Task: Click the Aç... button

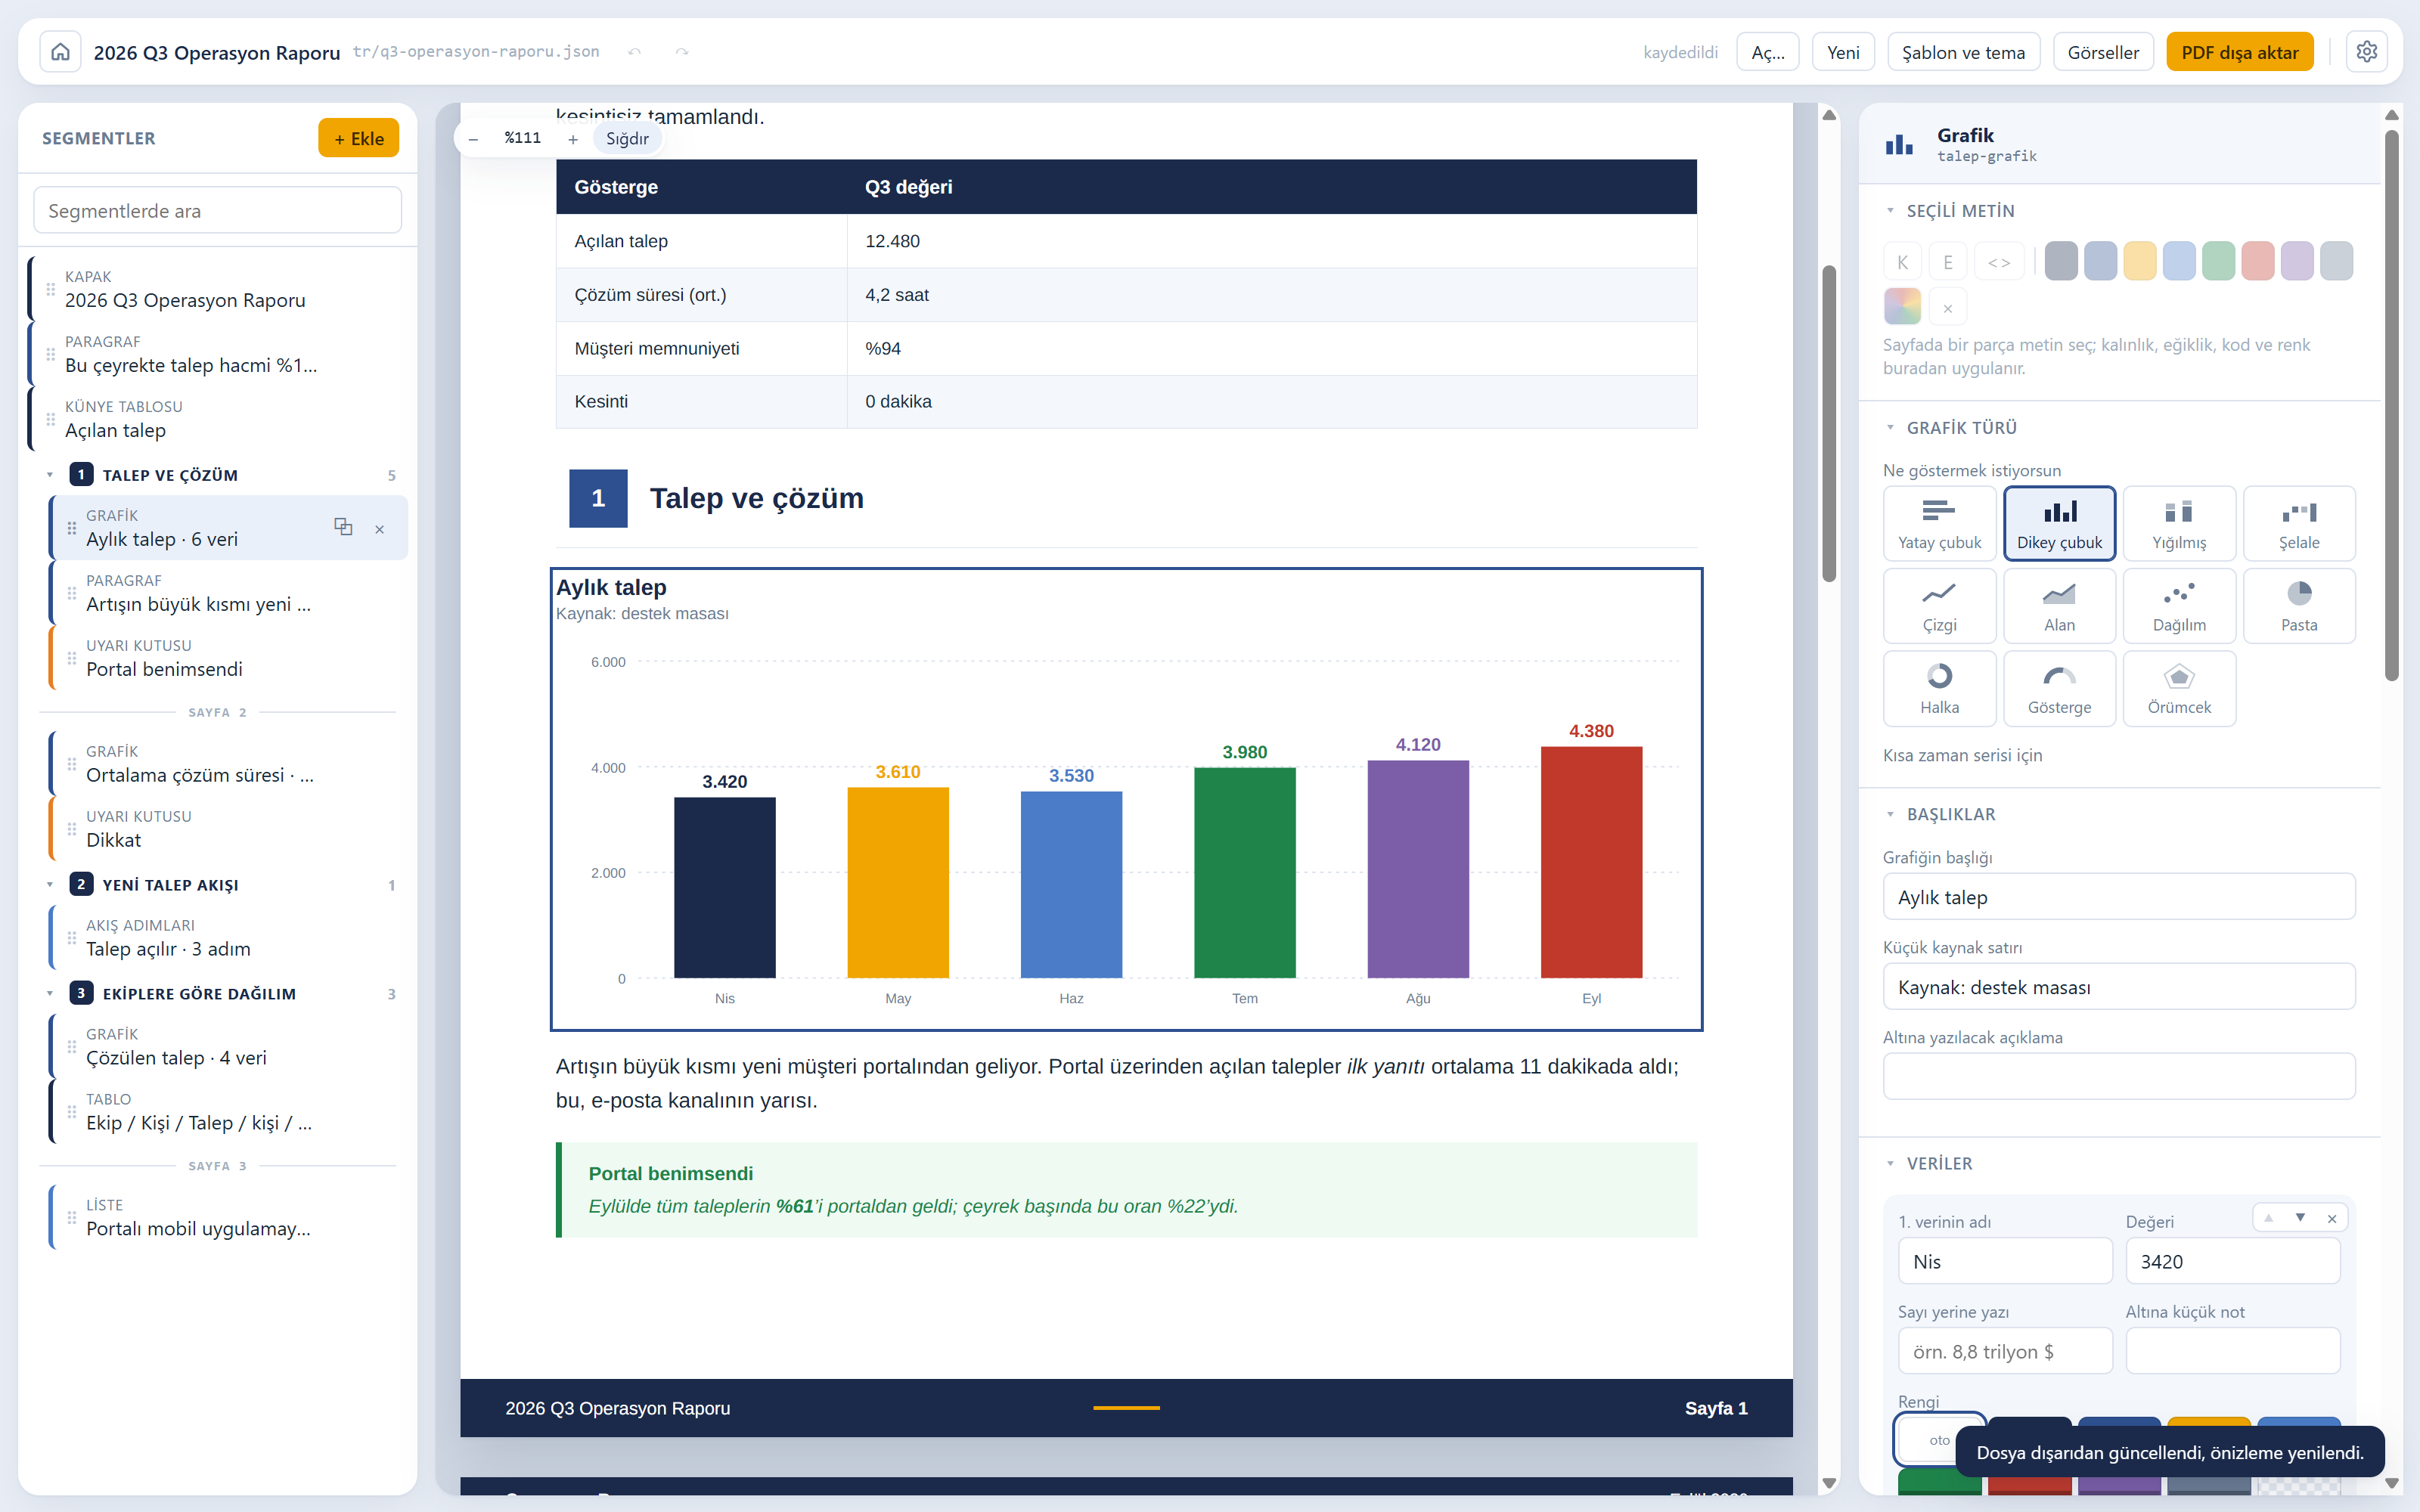Action: pyautogui.click(x=1768, y=52)
